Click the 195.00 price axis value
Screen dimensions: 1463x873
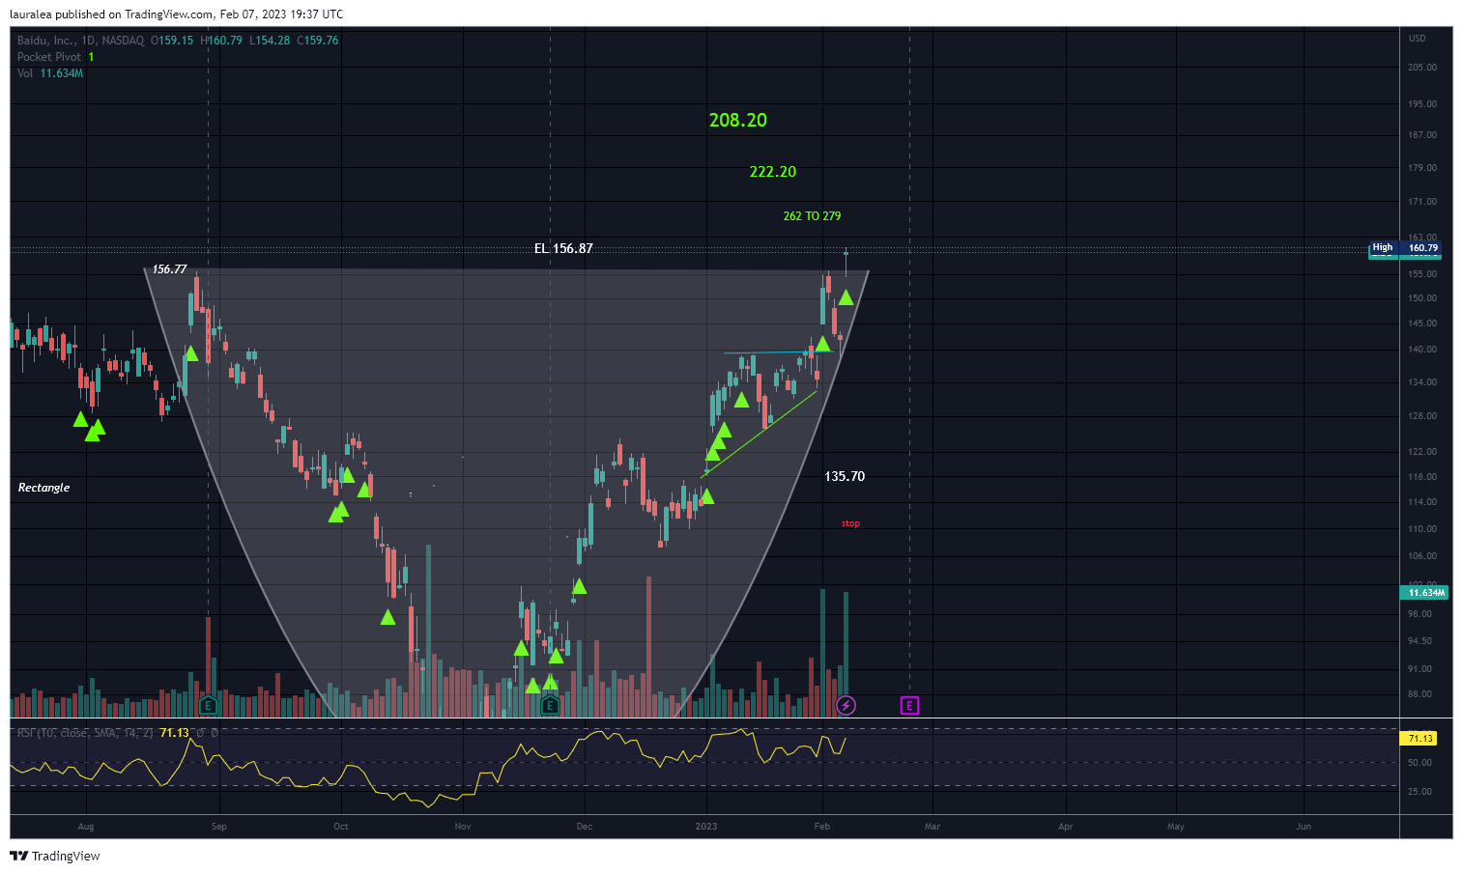pyautogui.click(x=1422, y=104)
